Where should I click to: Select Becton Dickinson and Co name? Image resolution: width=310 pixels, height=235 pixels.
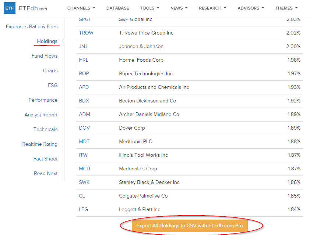coord(148,101)
